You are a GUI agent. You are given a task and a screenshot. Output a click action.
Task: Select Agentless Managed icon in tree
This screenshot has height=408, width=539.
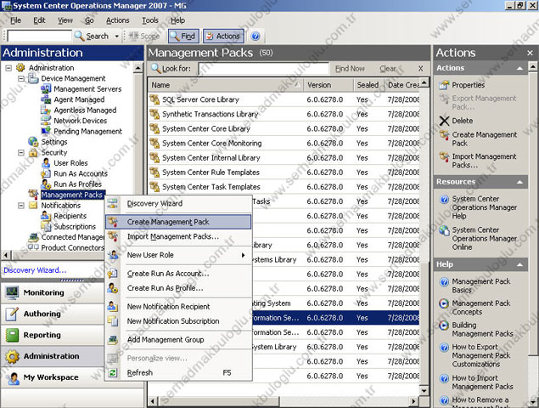[46, 110]
